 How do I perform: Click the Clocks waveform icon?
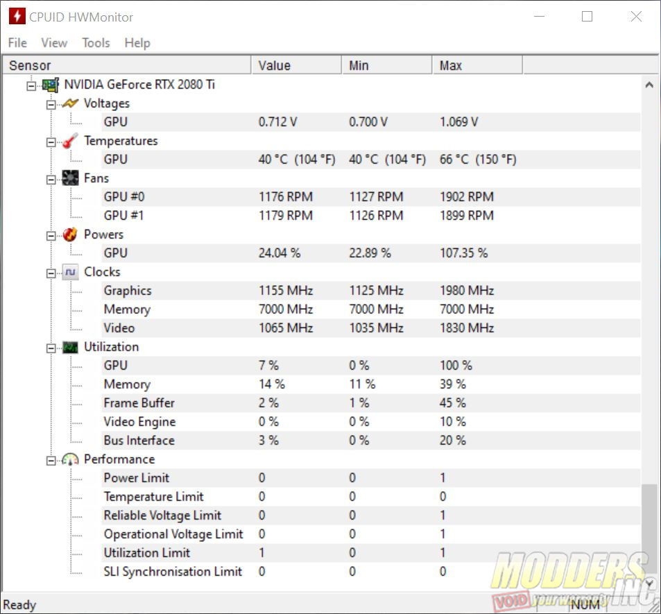pos(70,272)
